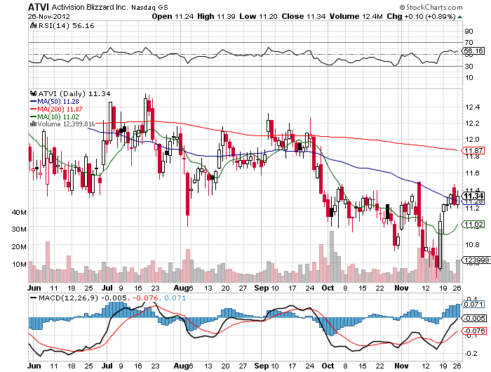Click the 'Open 11.24' value

173,16
